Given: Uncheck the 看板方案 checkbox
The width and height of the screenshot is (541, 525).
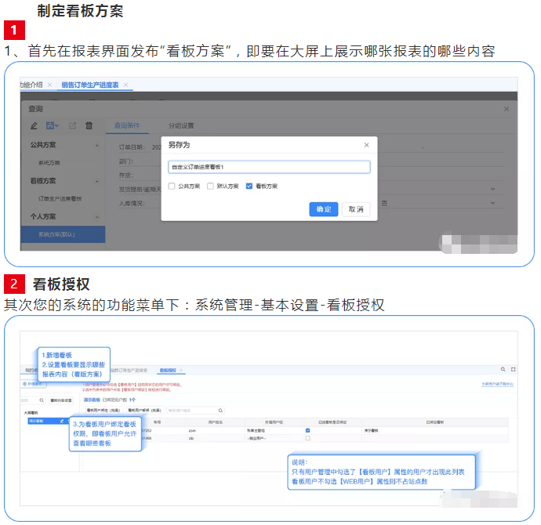Looking at the screenshot, I should (x=249, y=186).
